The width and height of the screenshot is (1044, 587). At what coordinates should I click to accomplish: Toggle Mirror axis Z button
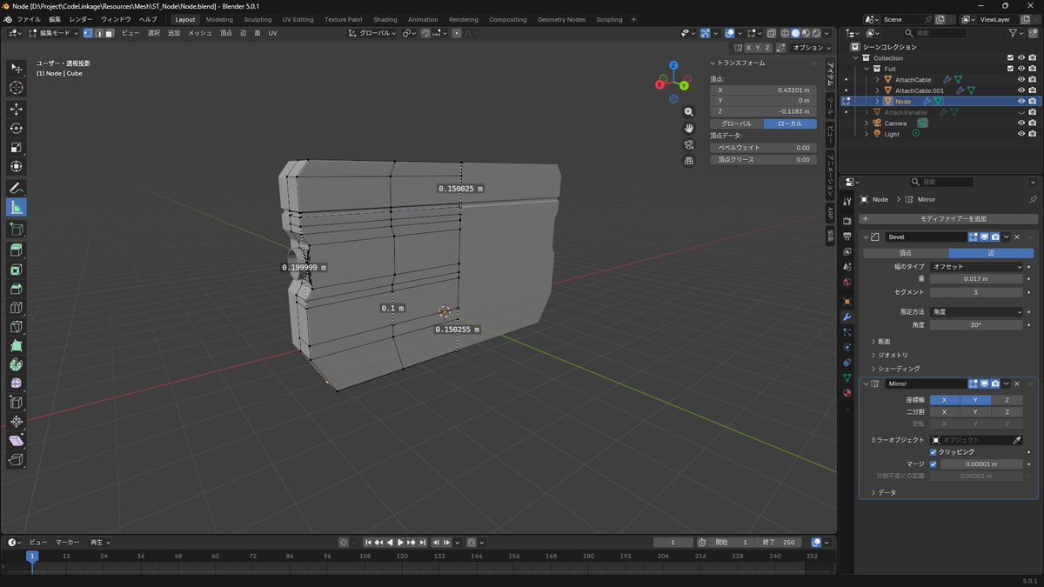pyautogui.click(x=1007, y=400)
